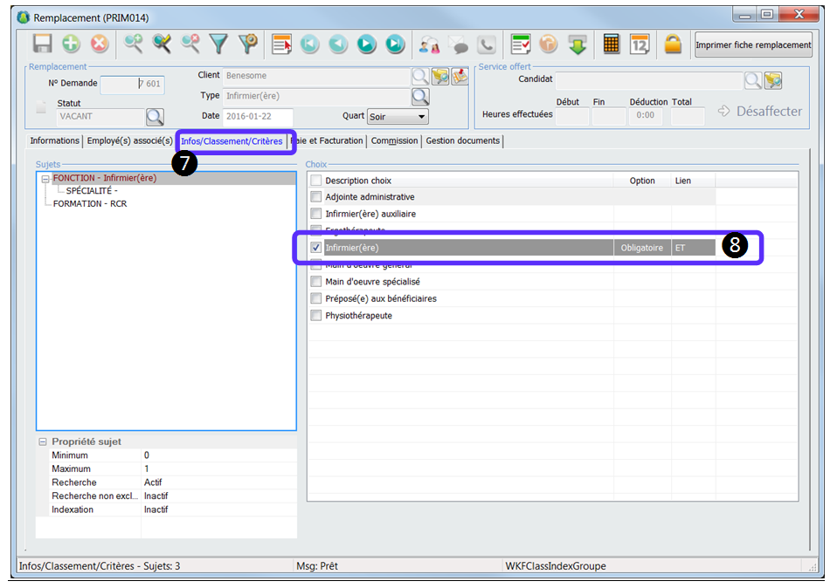Tick the Physiothérapeute checkbox
The width and height of the screenshot is (837, 588).
(x=316, y=315)
